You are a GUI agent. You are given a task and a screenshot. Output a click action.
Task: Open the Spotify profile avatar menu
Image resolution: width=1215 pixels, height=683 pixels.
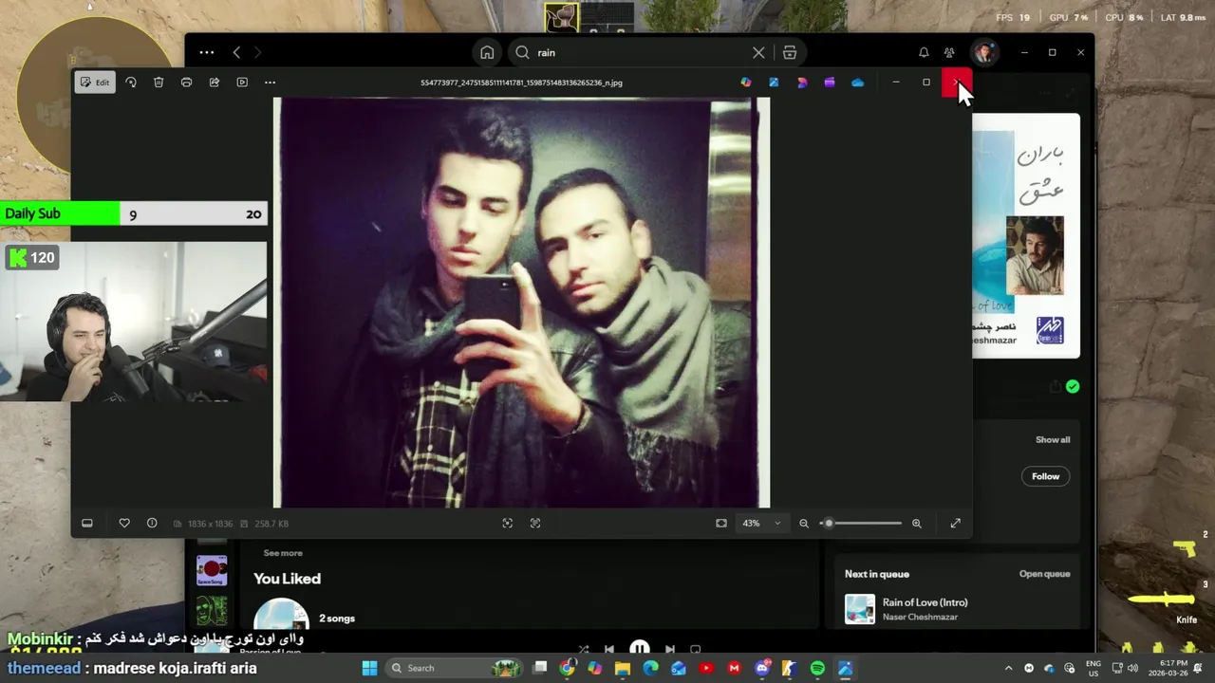(x=983, y=52)
